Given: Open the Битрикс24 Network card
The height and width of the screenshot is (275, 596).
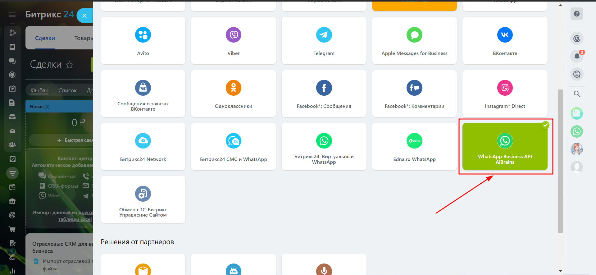Looking at the screenshot, I should point(143,146).
